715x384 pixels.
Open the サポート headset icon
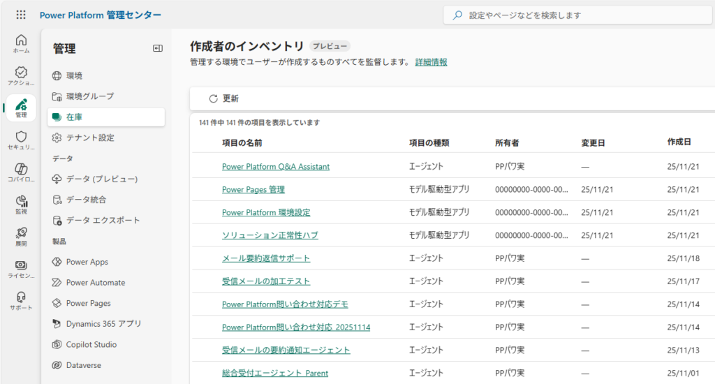click(x=21, y=301)
